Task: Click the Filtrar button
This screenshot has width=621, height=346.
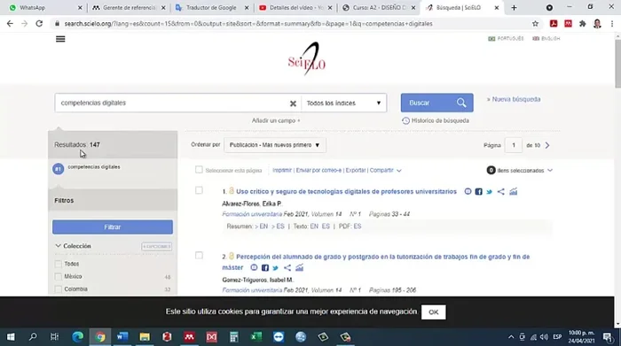Action: coord(113,227)
